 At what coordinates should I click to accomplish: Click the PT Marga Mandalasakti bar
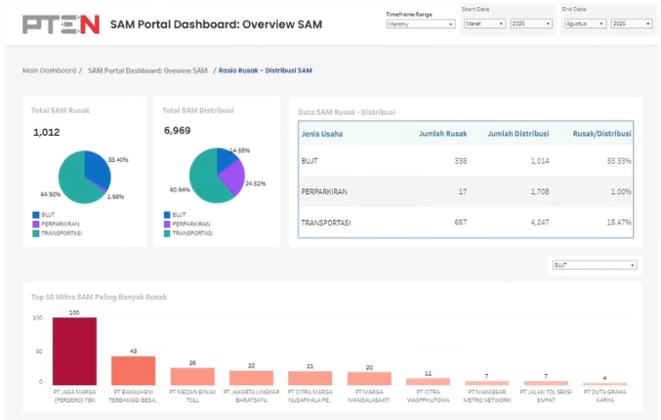coord(369,379)
